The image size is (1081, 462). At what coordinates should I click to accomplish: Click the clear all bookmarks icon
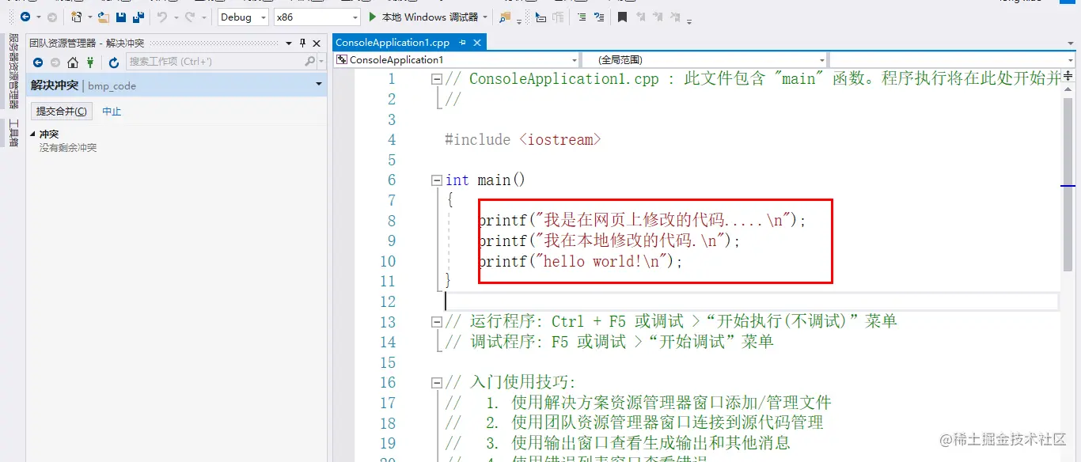(676, 17)
